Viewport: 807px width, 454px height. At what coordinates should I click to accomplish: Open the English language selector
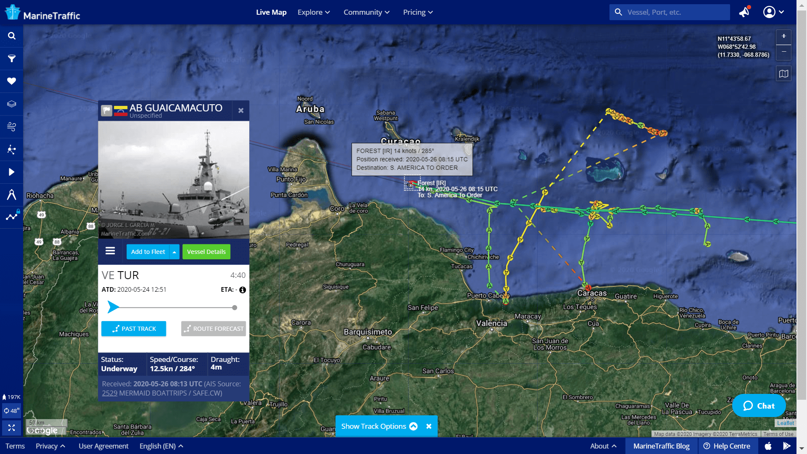pyautogui.click(x=161, y=446)
